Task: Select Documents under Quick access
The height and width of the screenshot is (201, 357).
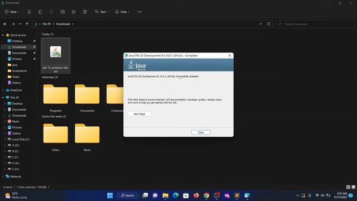Action: (18, 53)
